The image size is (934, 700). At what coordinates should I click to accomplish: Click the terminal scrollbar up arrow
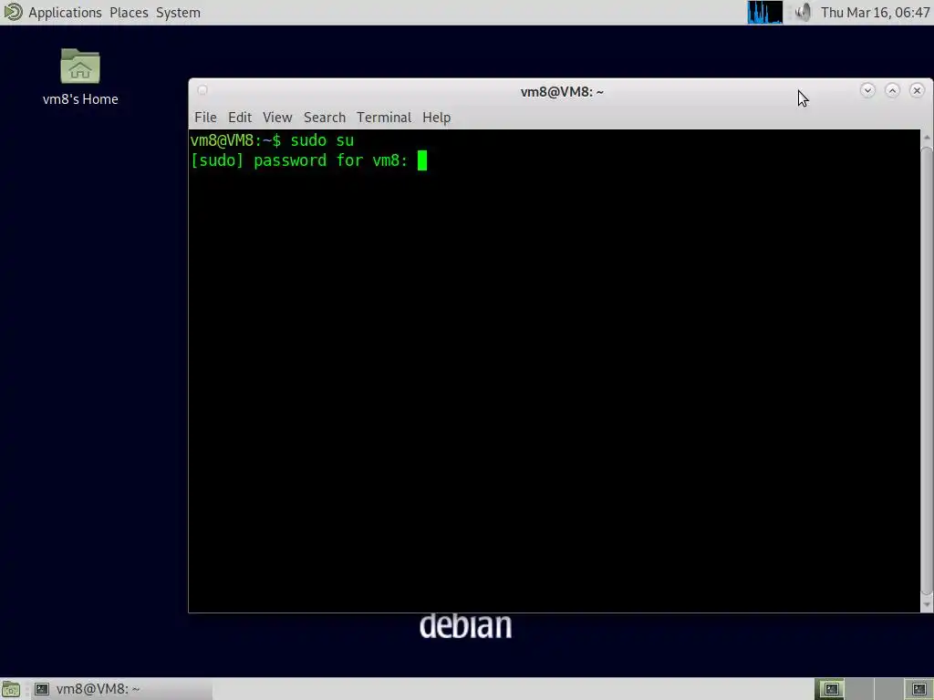click(x=927, y=138)
